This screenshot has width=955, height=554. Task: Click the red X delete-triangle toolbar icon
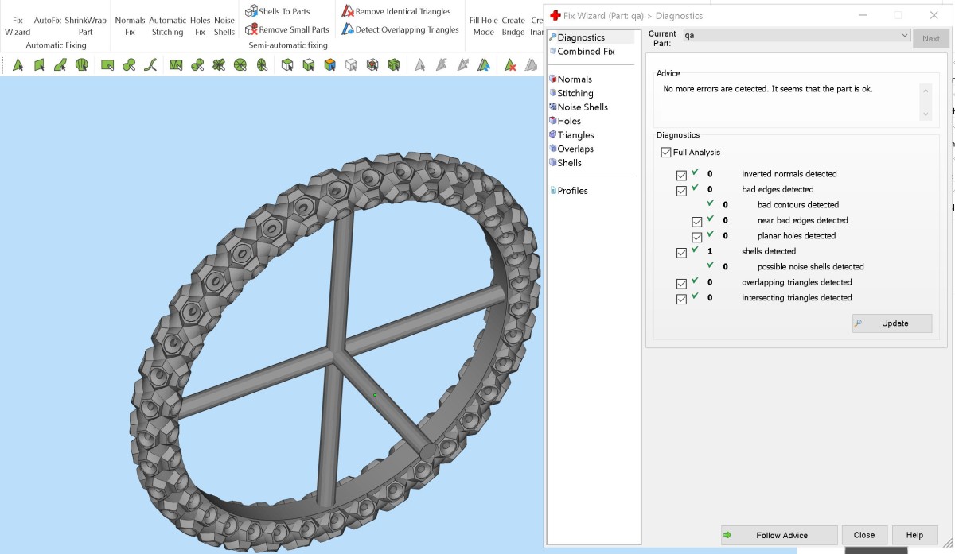pos(510,65)
